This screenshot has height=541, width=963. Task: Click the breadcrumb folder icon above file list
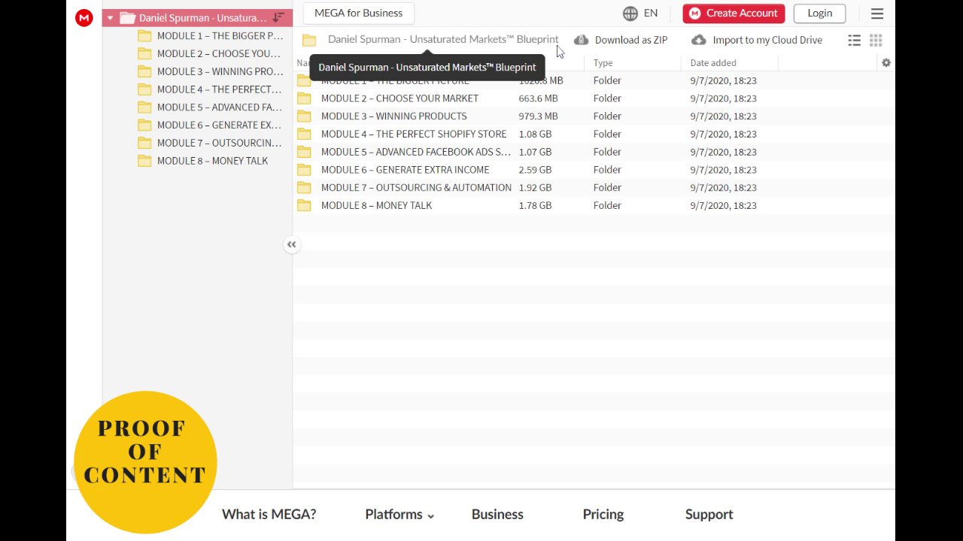point(309,41)
